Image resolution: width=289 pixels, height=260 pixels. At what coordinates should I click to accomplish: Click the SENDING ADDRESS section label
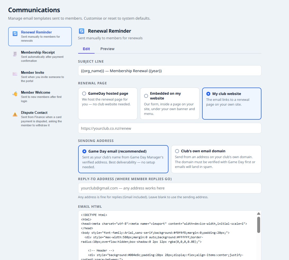[x=96, y=141]
